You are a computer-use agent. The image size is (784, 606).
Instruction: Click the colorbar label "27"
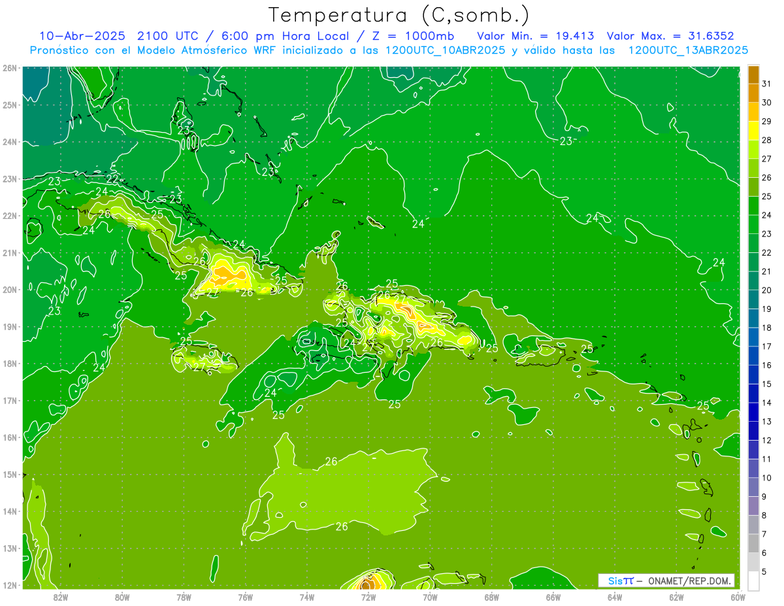click(766, 159)
